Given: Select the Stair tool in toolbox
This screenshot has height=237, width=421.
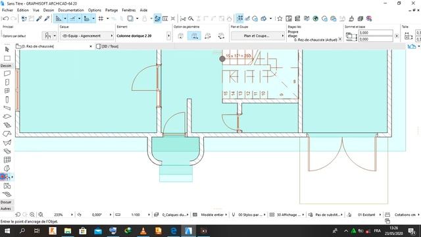Looking at the screenshot, I should tap(7, 125).
